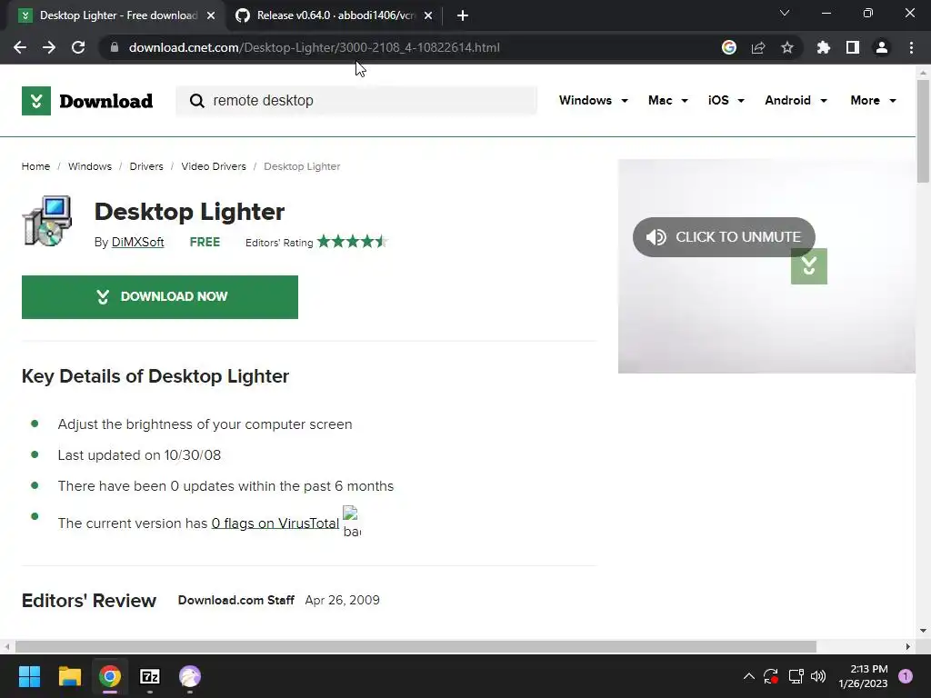Click the green chevron logo on video

808,266
